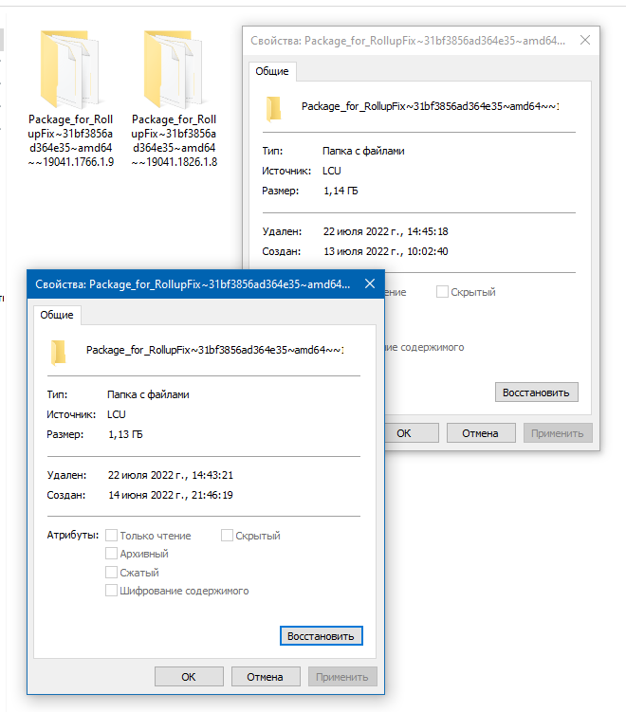Click 'Применить' in the back dialog
626x712 pixels.
558,433
